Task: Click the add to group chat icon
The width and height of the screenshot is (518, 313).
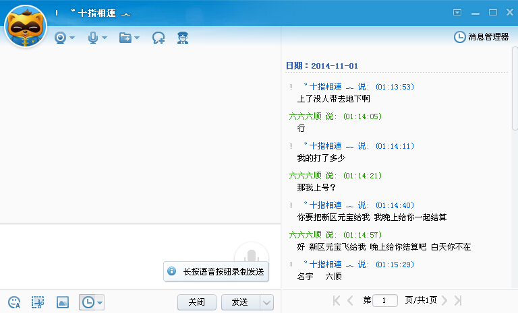Action: [x=159, y=38]
